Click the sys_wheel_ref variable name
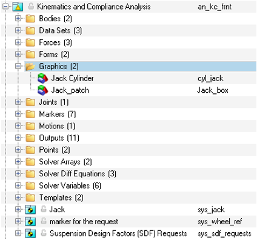 tap(220, 222)
